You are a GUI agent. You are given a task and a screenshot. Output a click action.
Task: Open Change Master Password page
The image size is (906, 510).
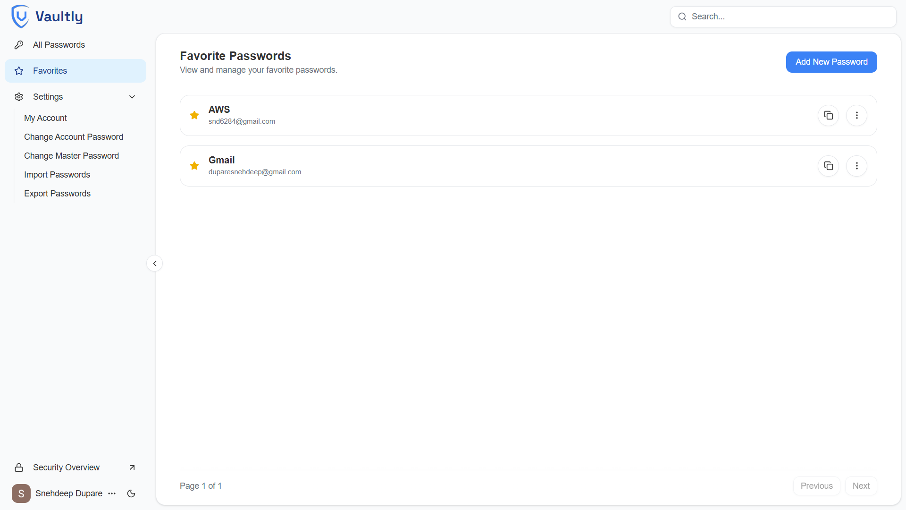coord(71,156)
